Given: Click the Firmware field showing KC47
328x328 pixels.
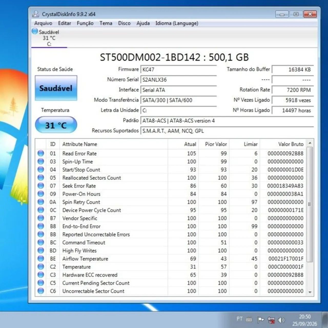Looking at the screenshot, I should [179, 69].
